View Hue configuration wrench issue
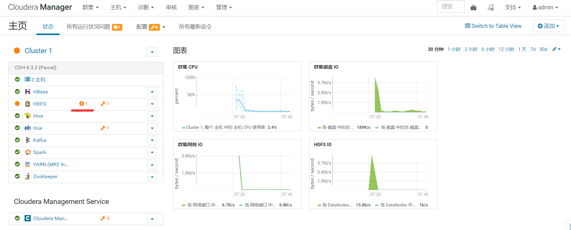The image size is (571, 230). [x=105, y=128]
